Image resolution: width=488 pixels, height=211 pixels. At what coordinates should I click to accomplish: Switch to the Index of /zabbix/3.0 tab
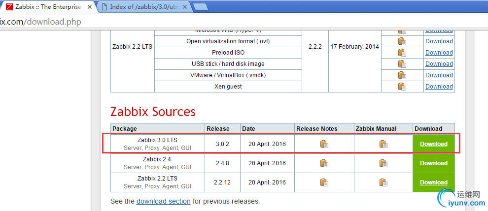pos(144,6)
